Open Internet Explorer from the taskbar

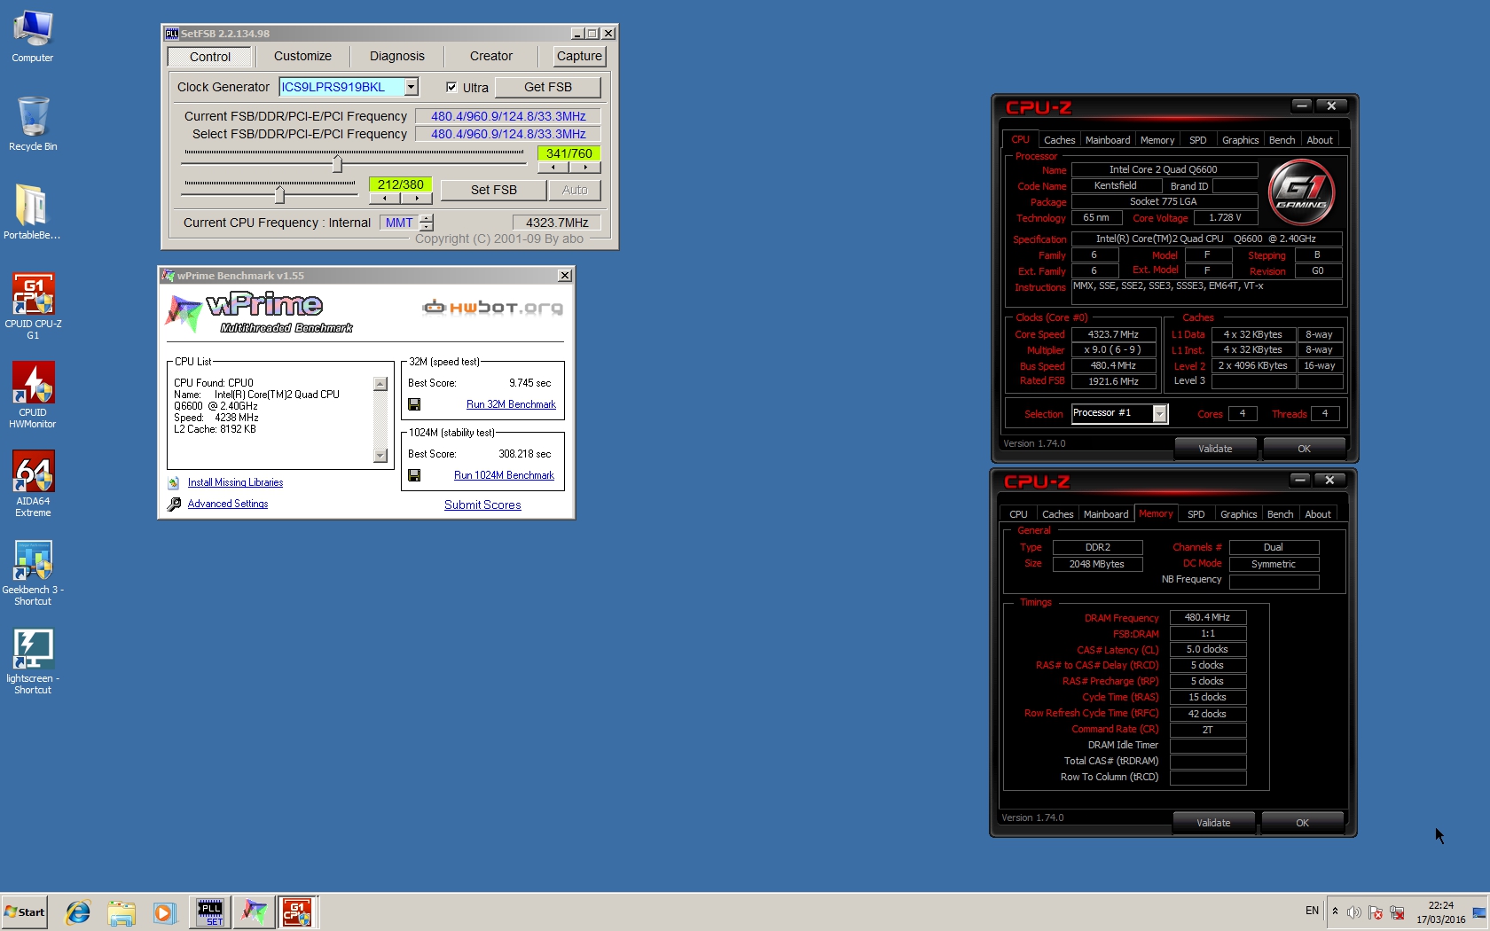pyautogui.click(x=78, y=912)
